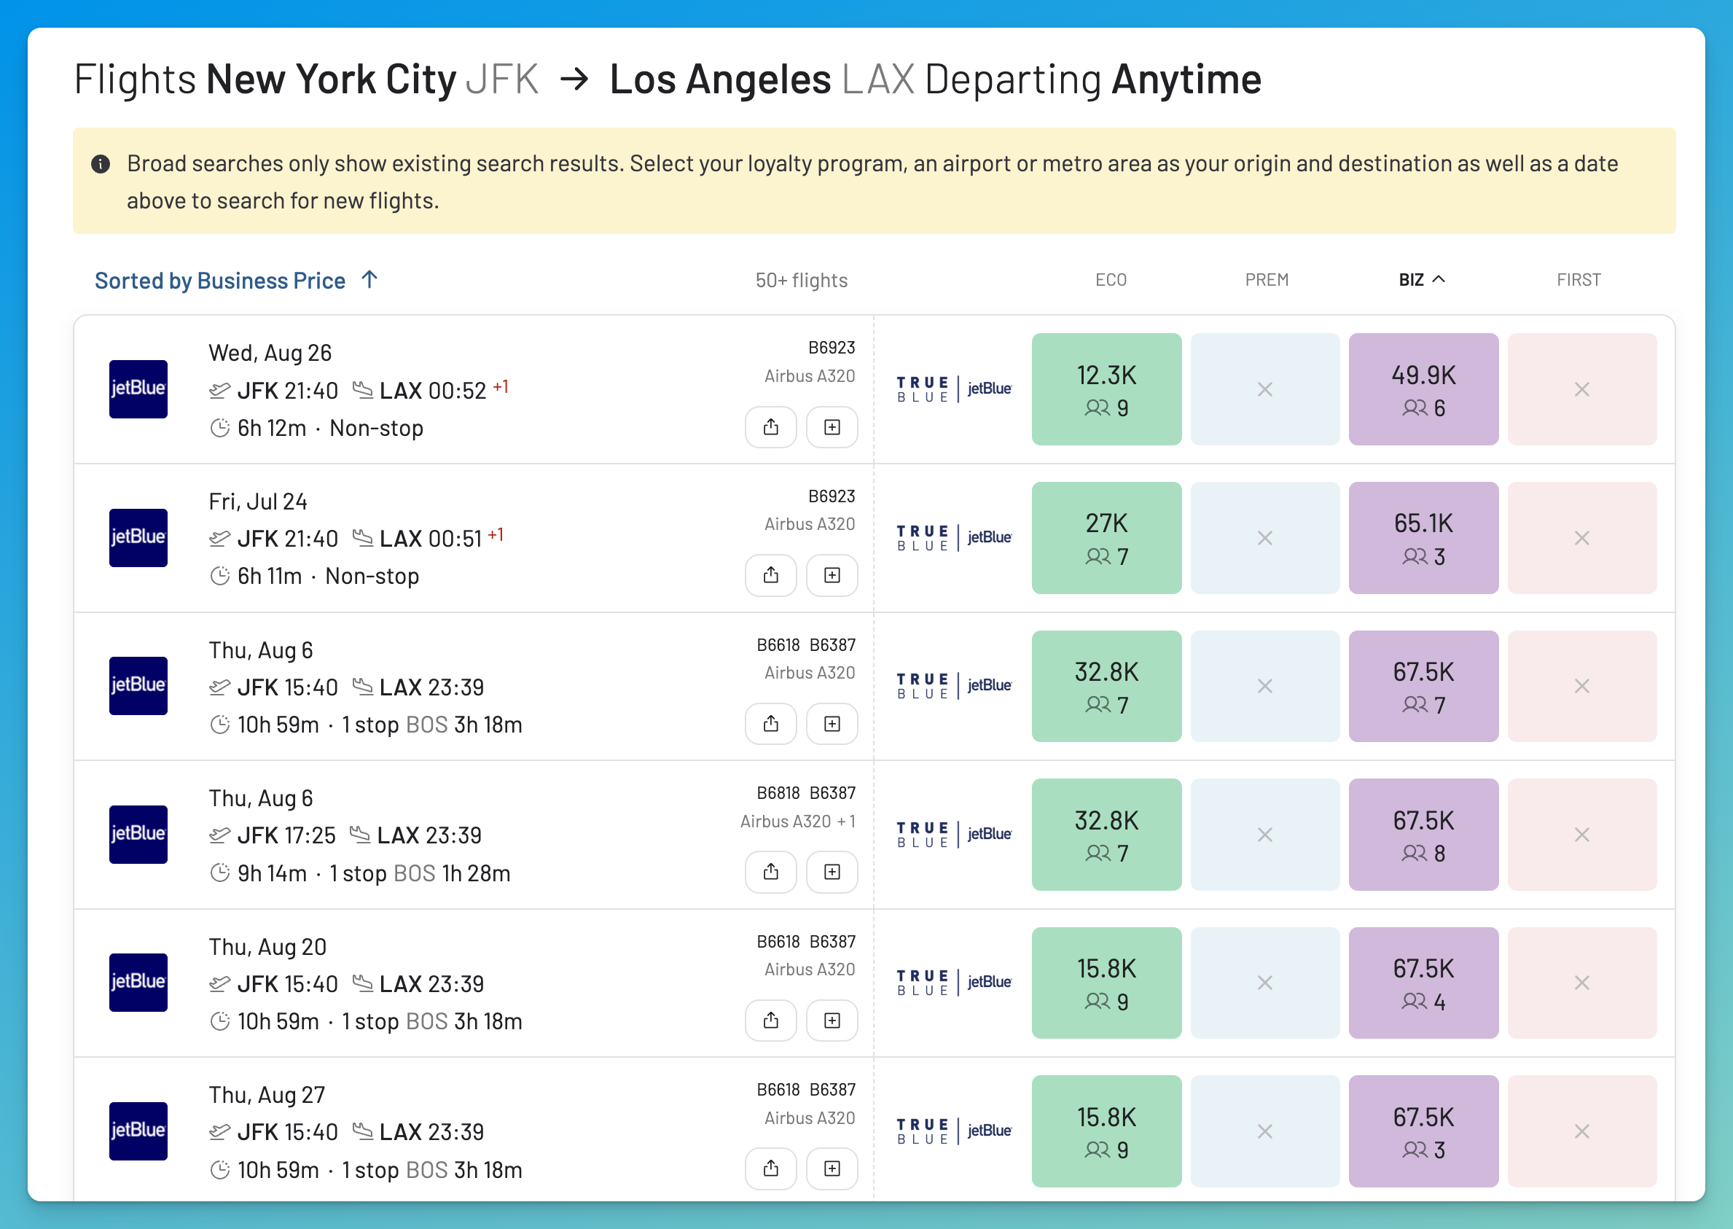Select 49.9K business fare on Aug 26
Screen dimensions: 1733x1229
(1423, 389)
